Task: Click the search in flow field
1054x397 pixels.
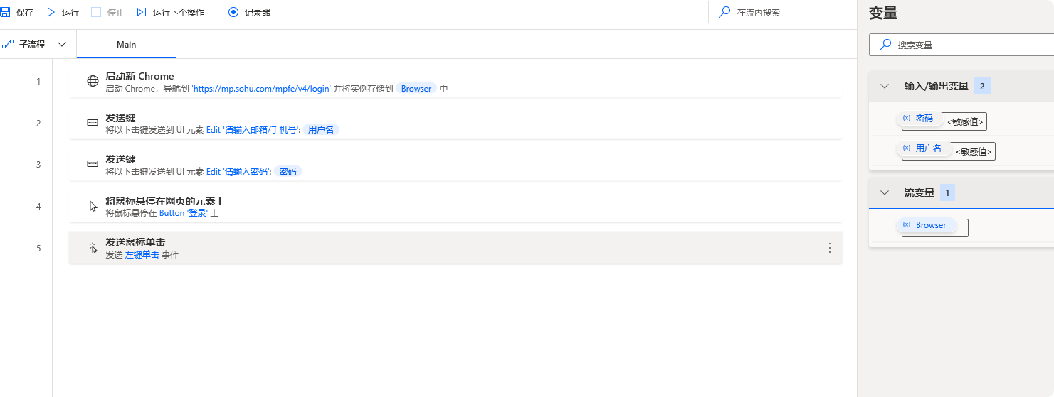Action: coord(783,12)
